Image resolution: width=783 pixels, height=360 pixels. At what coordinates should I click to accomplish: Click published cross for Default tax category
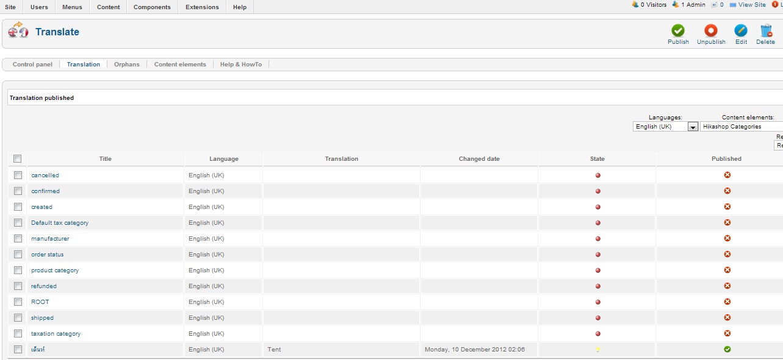pos(727,222)
